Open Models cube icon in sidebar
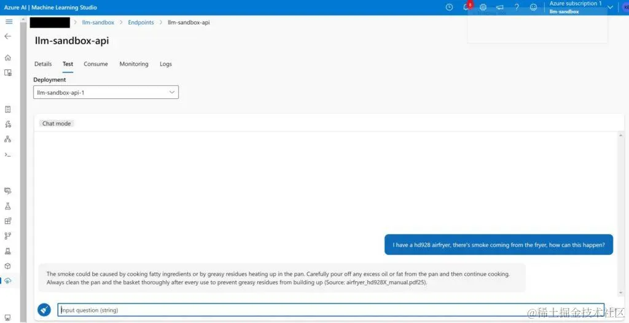The width and height of the screenshot is (629, 323). coord(7,266)
